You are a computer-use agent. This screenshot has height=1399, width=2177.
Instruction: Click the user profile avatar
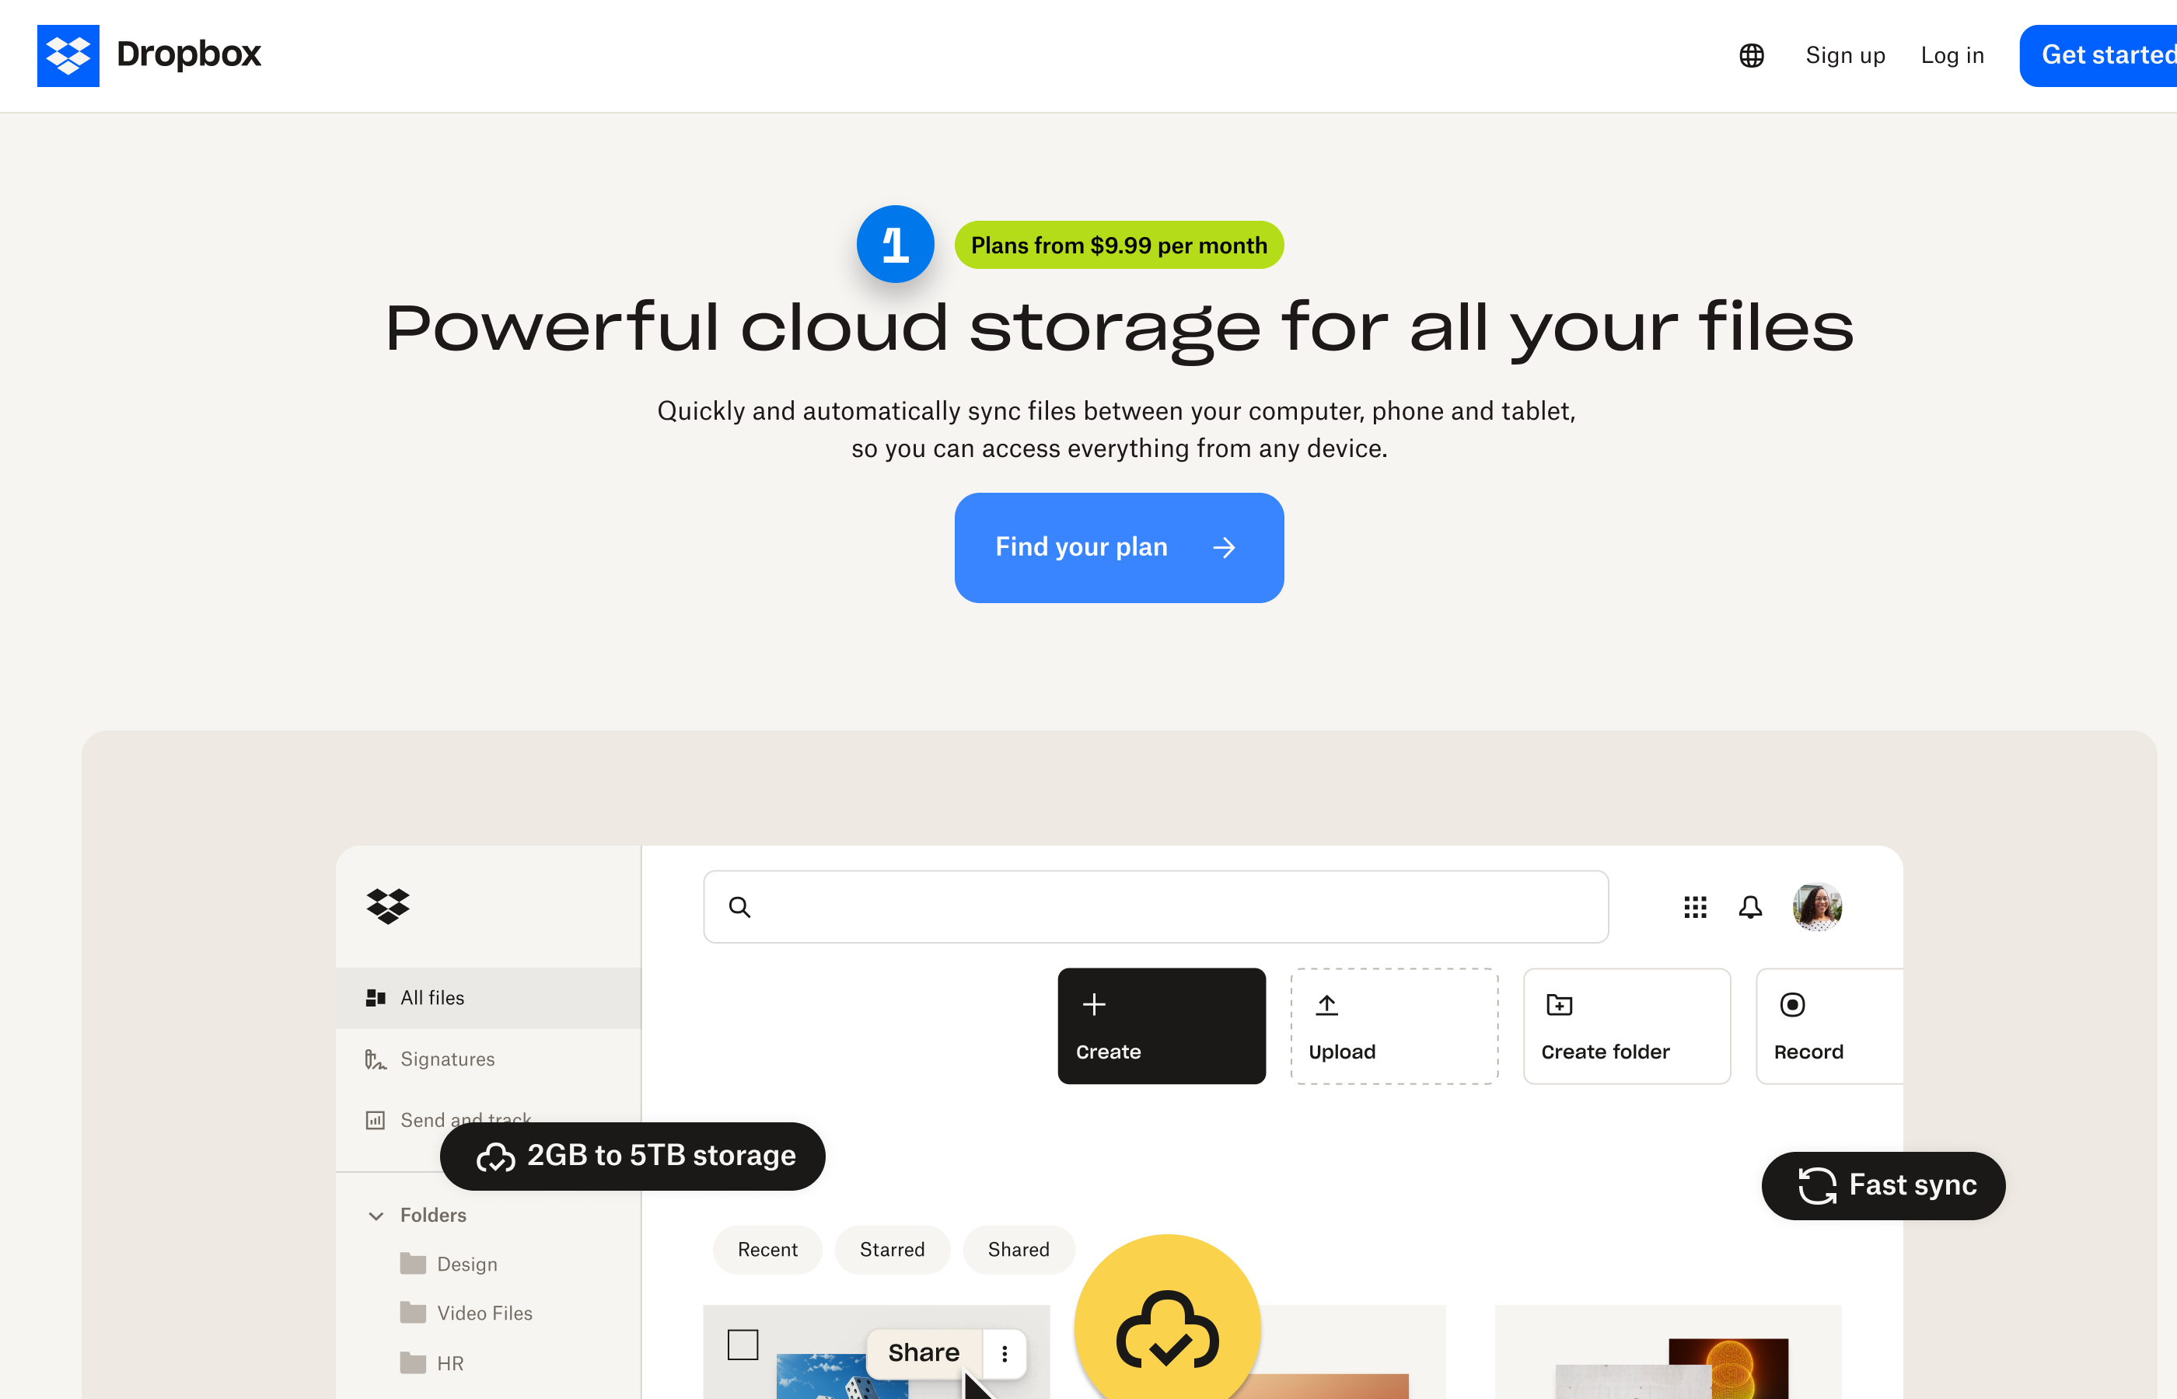pos(1816,906)
